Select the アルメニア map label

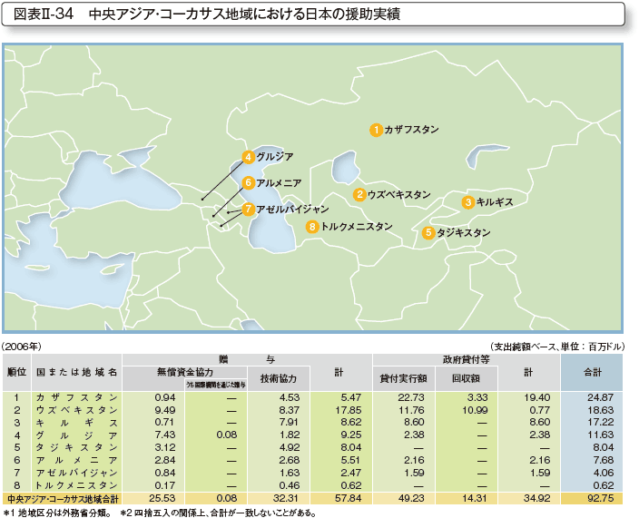[280, 183]
